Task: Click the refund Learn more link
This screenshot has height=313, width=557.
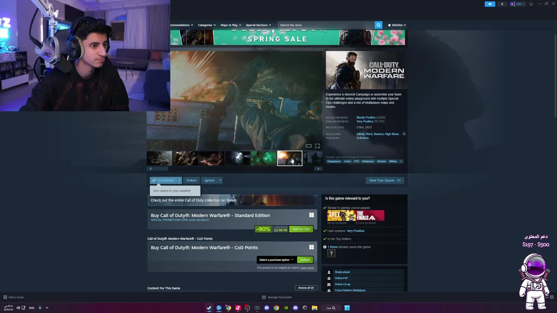Action: coord(307,268)
